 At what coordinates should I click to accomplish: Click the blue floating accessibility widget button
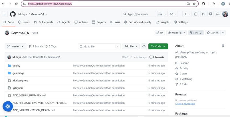pyautogui.click(x=8, y=106)
